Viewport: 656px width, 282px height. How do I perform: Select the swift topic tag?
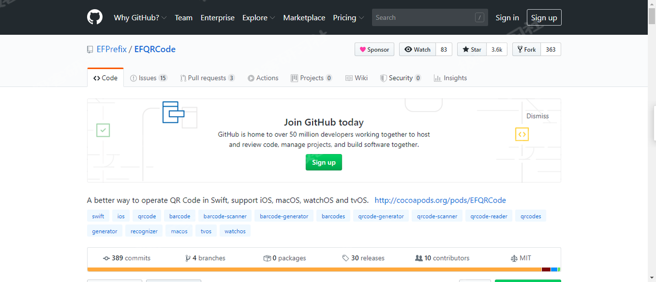click(x=98, y=216)
